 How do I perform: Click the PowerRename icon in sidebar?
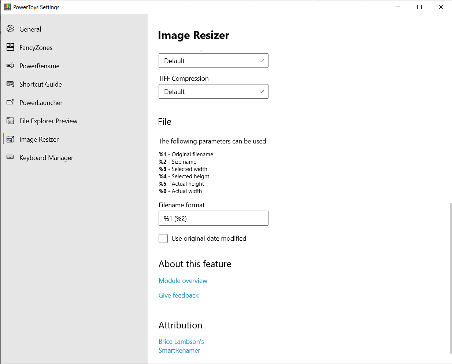click(10, 65)
